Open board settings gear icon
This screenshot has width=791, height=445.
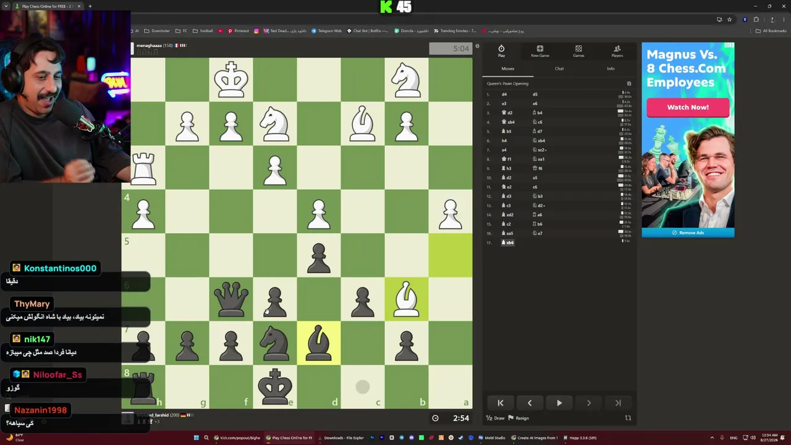[477, 46]
